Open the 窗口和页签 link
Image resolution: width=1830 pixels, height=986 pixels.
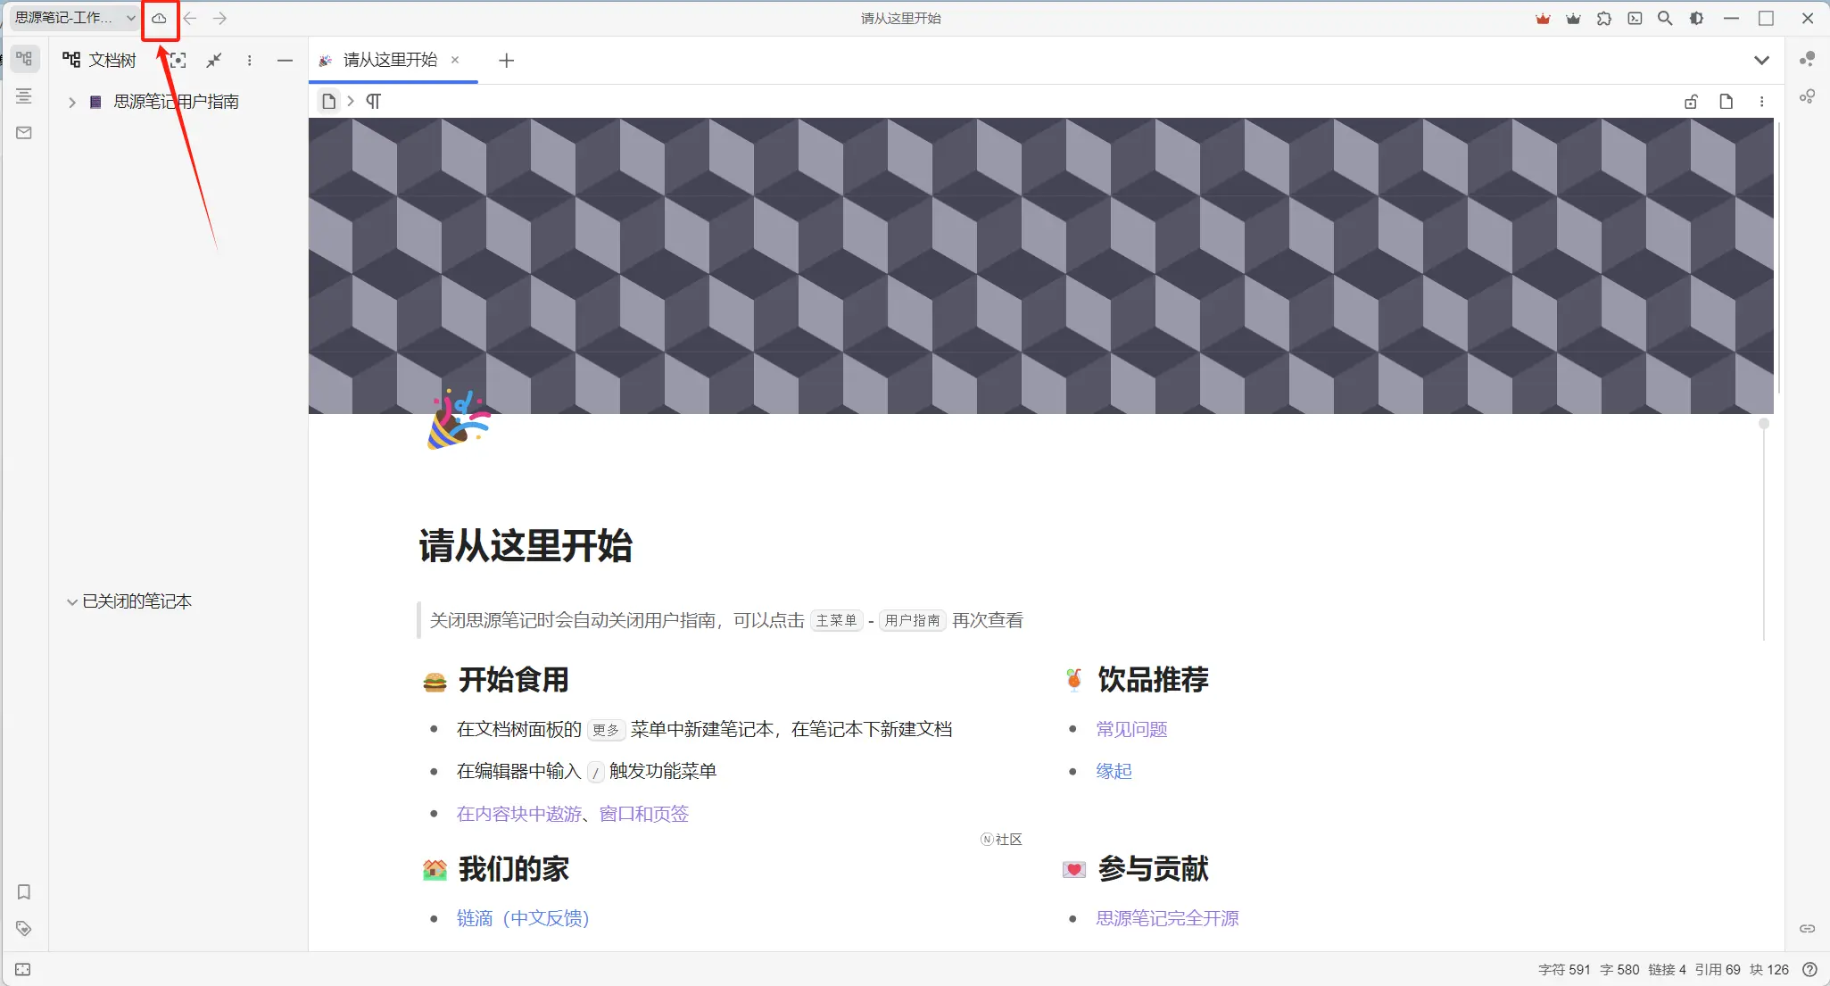[644, 814]
